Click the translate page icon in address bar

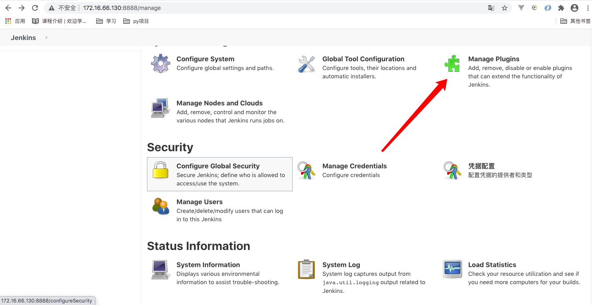491,8
